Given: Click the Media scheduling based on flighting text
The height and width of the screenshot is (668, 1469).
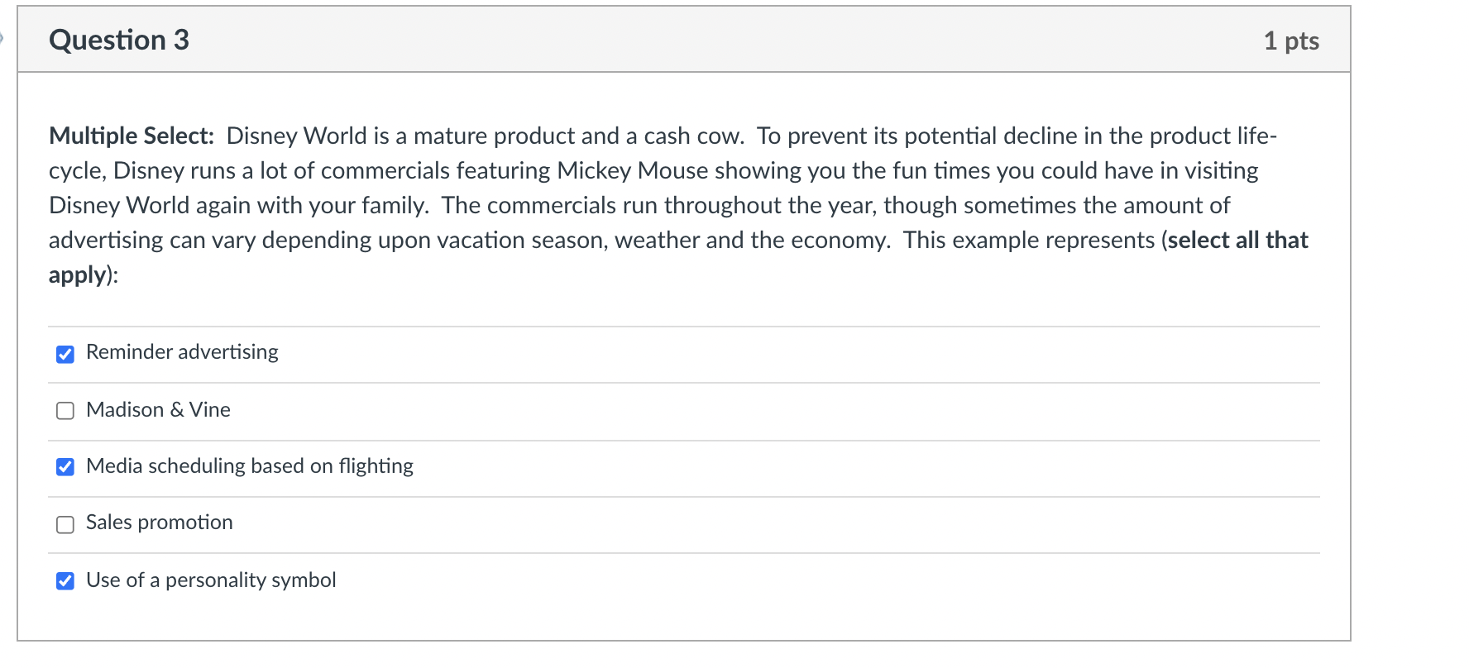Looking at the screenshot, I should [249, 466].
